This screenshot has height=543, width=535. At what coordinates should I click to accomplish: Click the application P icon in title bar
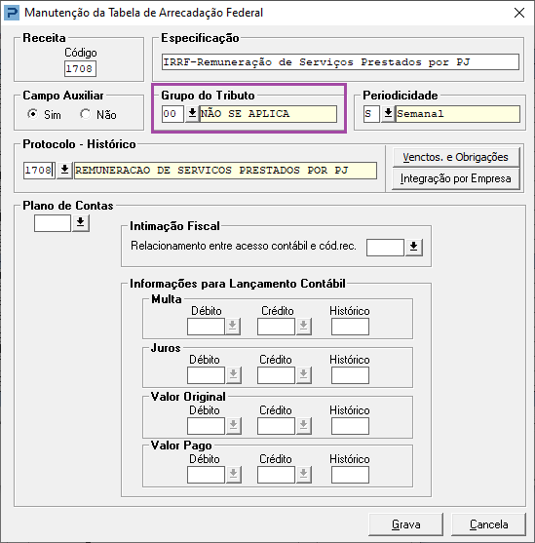[x=12, y=13]
